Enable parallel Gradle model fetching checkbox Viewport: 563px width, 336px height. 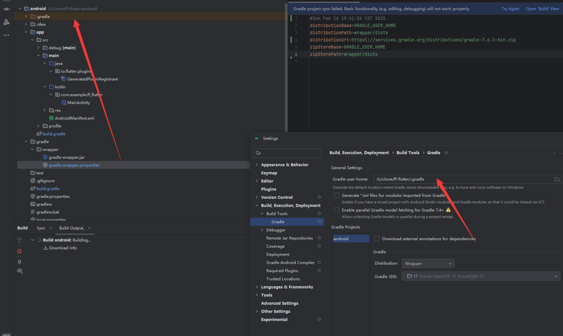tap(337, 210)
